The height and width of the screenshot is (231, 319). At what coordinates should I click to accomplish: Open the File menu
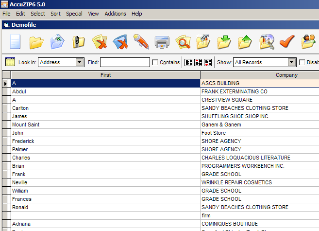tap(6, 14)
